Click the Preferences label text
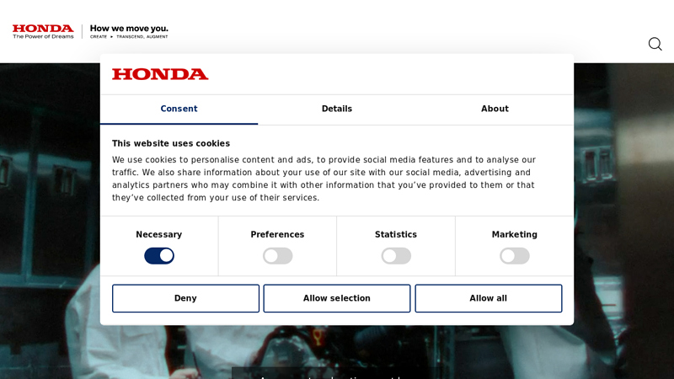Image resolution: width=674 pixels, height=379 pixels. coord(278,235)
